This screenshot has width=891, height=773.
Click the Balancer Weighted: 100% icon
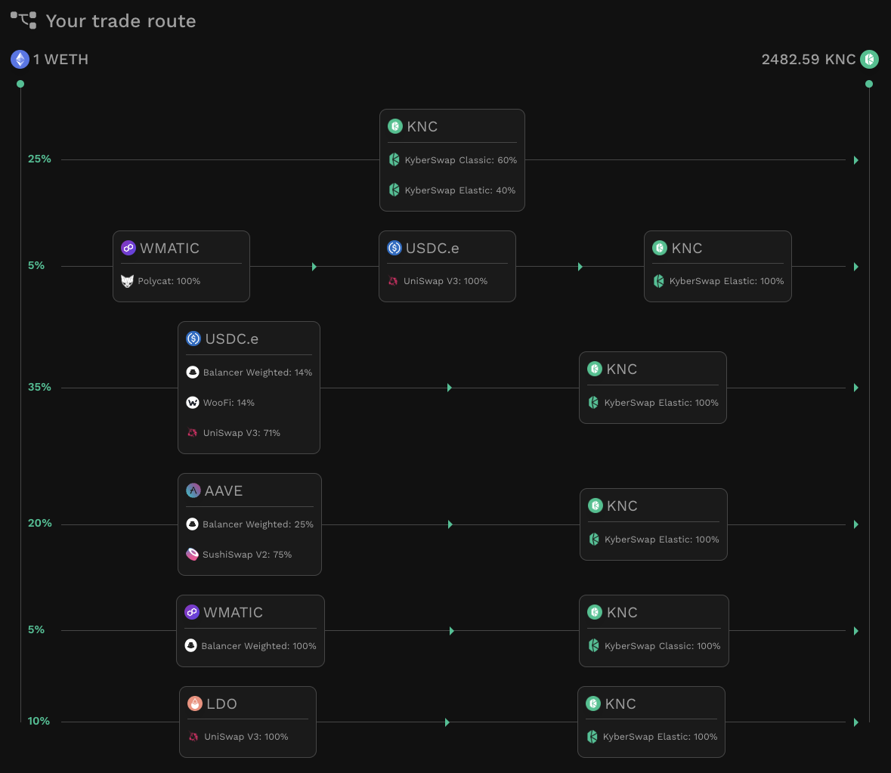point(191,645)
